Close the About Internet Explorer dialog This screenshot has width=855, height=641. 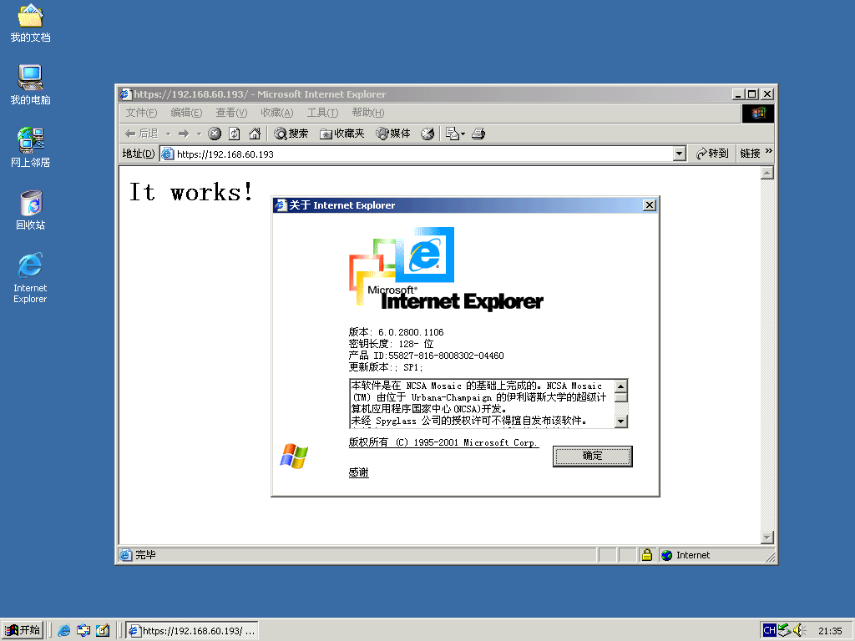pos(649,205)
